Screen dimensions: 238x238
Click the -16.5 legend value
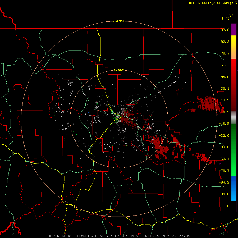tap(224, 124)
